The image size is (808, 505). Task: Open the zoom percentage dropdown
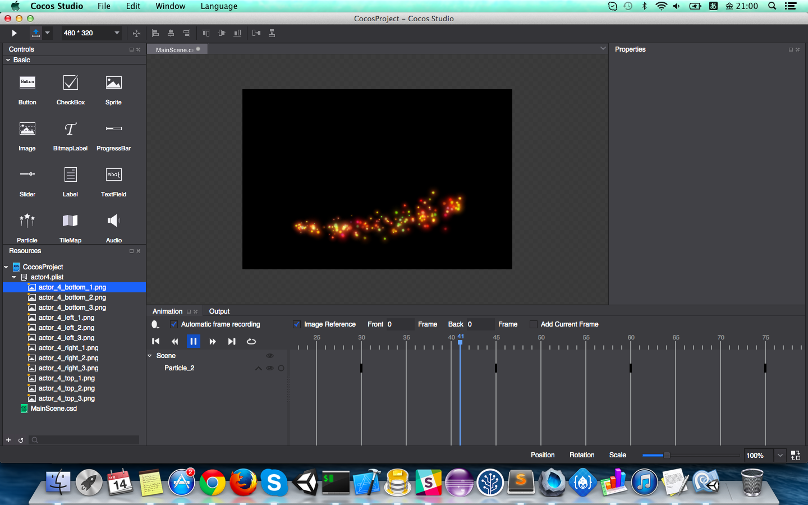(x=780, y=455)
